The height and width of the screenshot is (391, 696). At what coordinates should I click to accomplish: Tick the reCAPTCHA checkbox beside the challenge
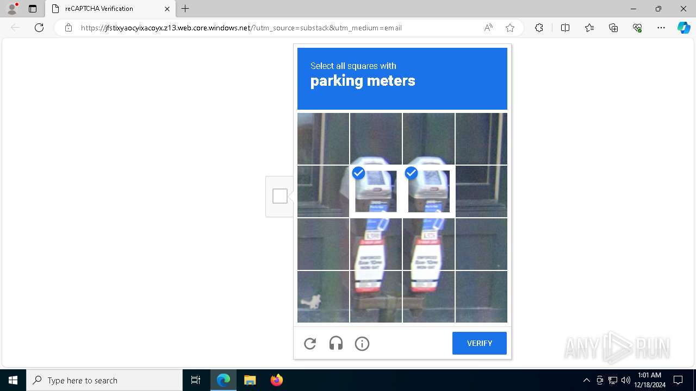[280, 196]
